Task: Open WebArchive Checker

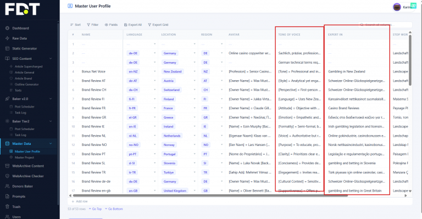Action: [x=28, y=176]
